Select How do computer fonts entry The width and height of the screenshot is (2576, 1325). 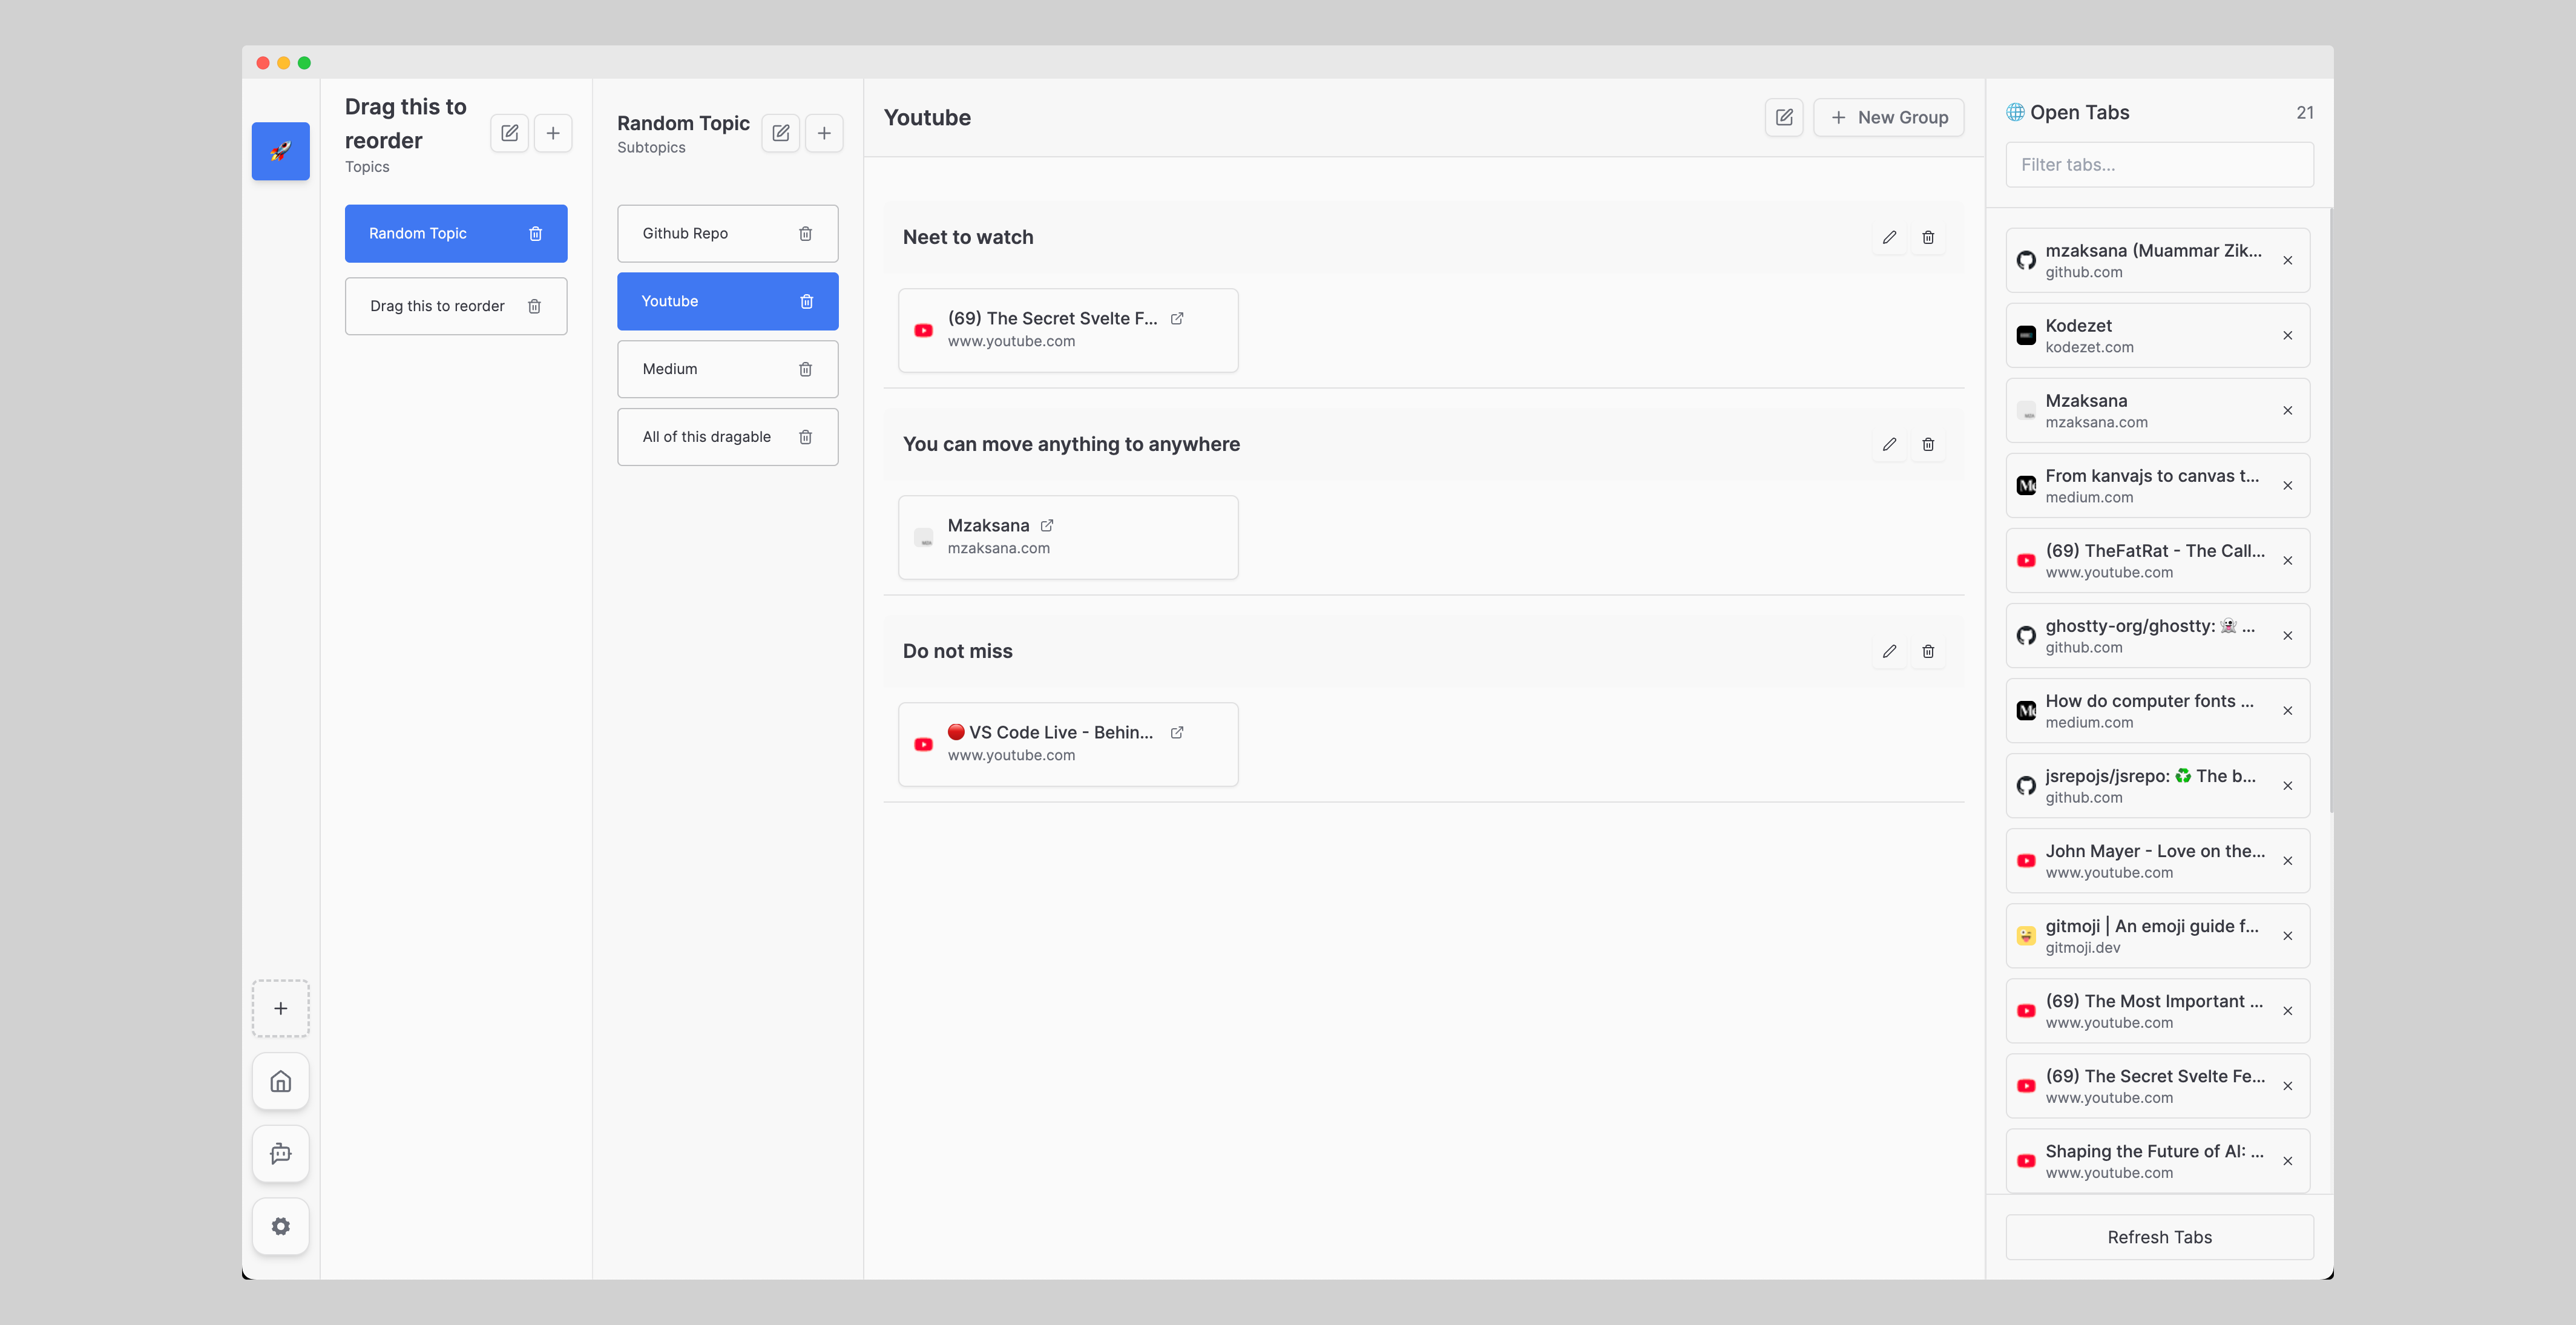[x=2158, y=710]
